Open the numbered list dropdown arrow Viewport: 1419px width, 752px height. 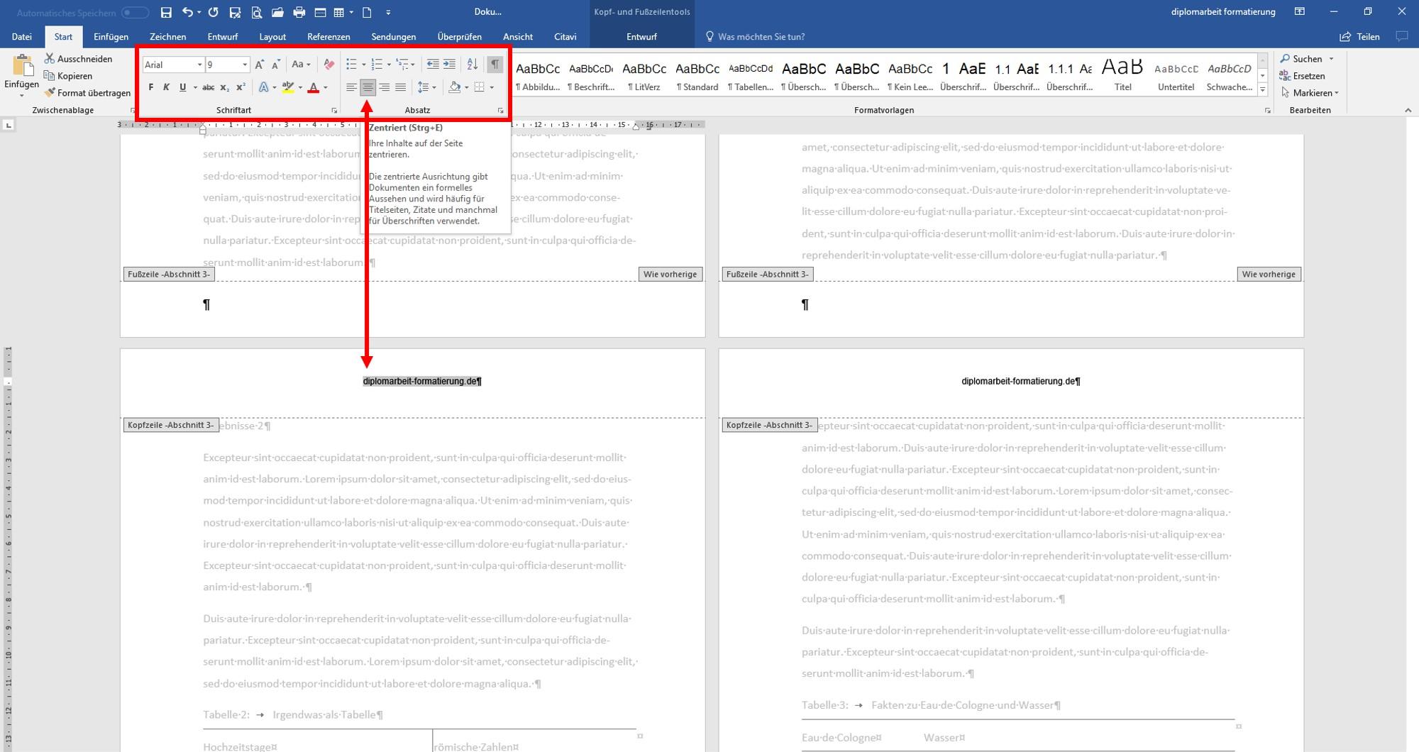click(388, 65)
